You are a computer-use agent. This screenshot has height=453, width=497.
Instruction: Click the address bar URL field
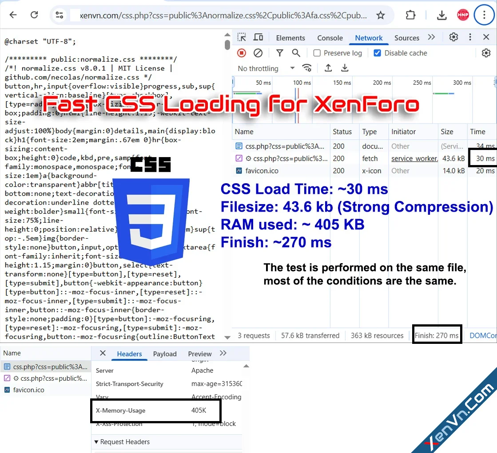pyautogui.click(x=223, y=15)
